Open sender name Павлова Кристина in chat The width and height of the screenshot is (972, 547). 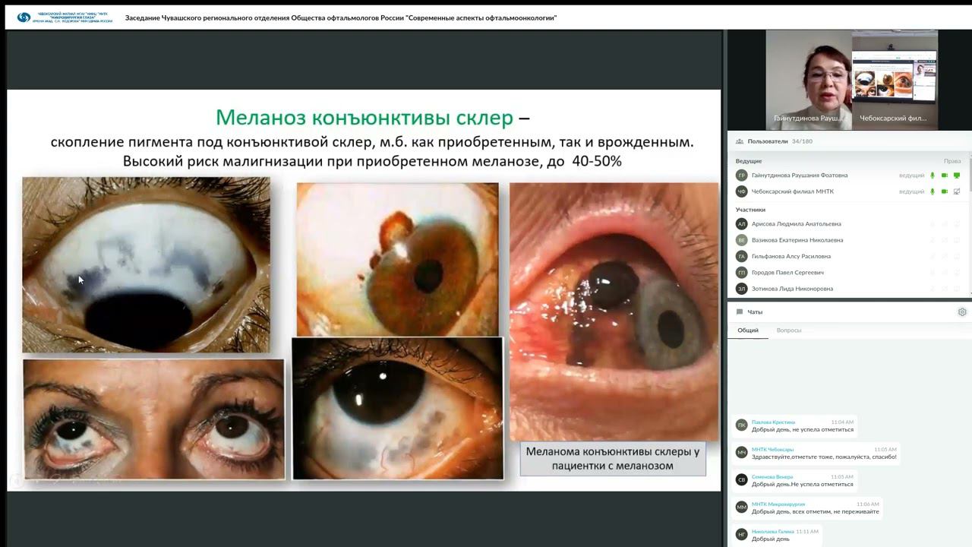click(x=773, y=422)
